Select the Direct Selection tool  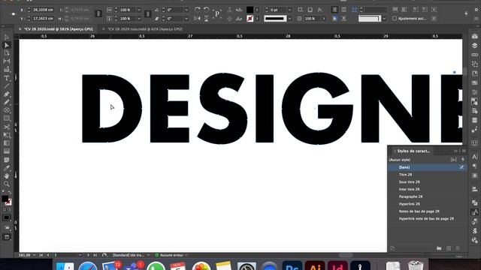pyautogui.click(x=7, y=45)
